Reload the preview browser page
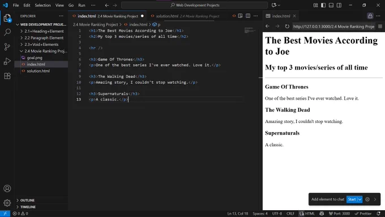This screenshot has width=385, height=217. coord(287,26)
